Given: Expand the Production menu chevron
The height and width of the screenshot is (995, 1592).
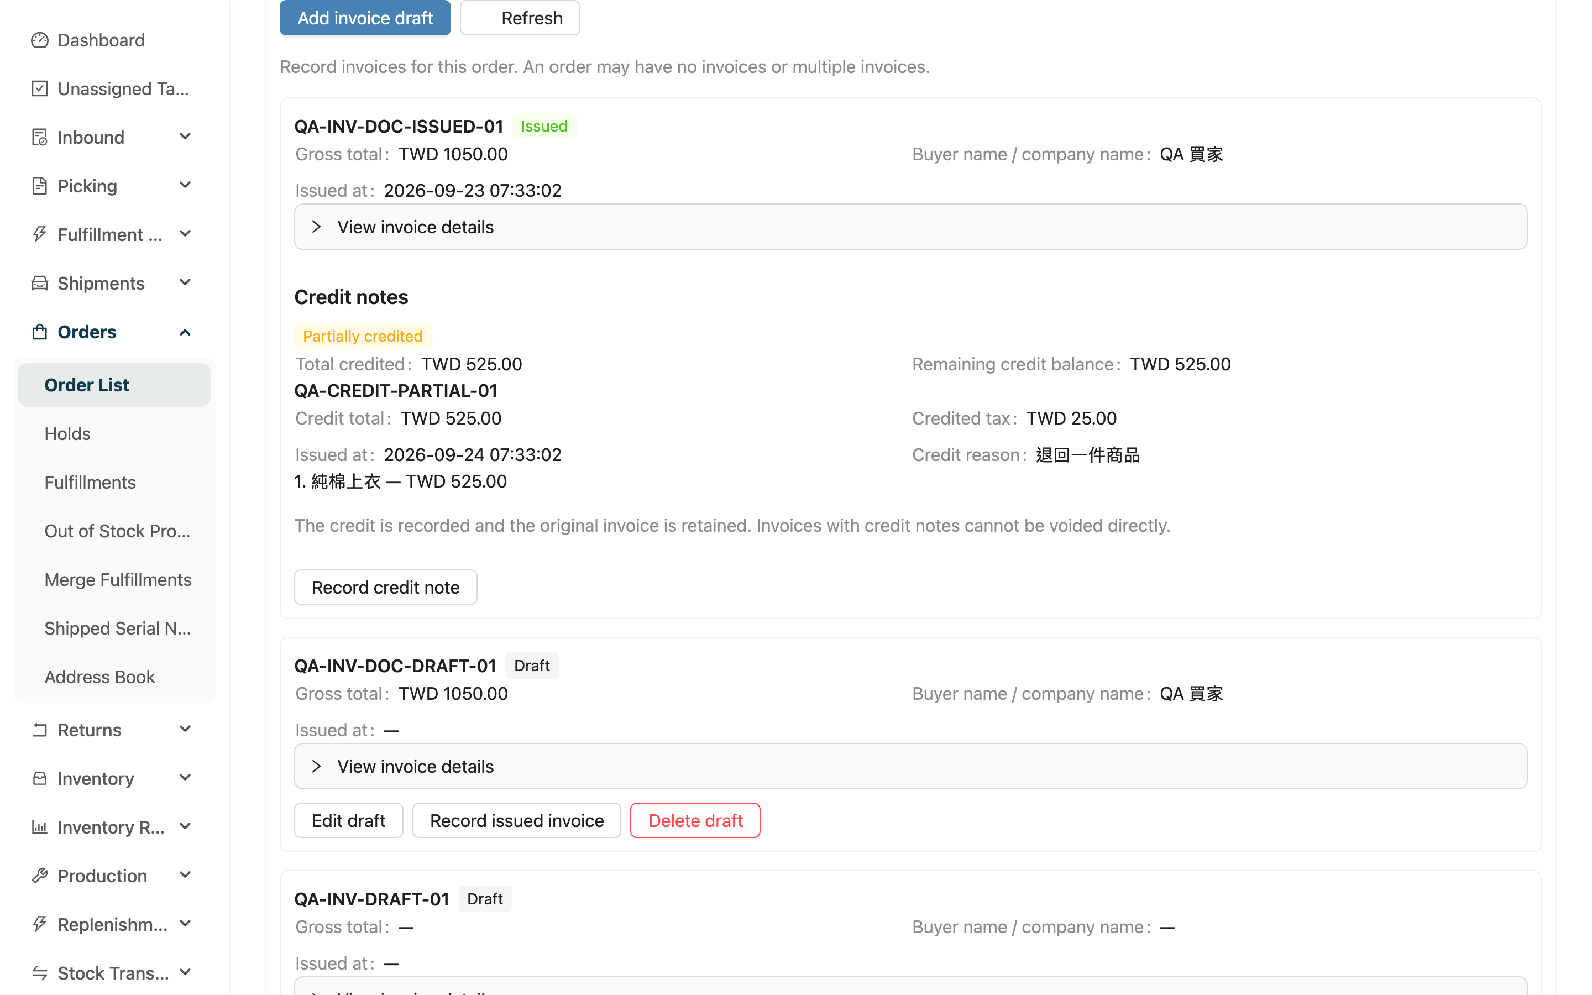Looking at the screenshot, I should click(185, 875).
